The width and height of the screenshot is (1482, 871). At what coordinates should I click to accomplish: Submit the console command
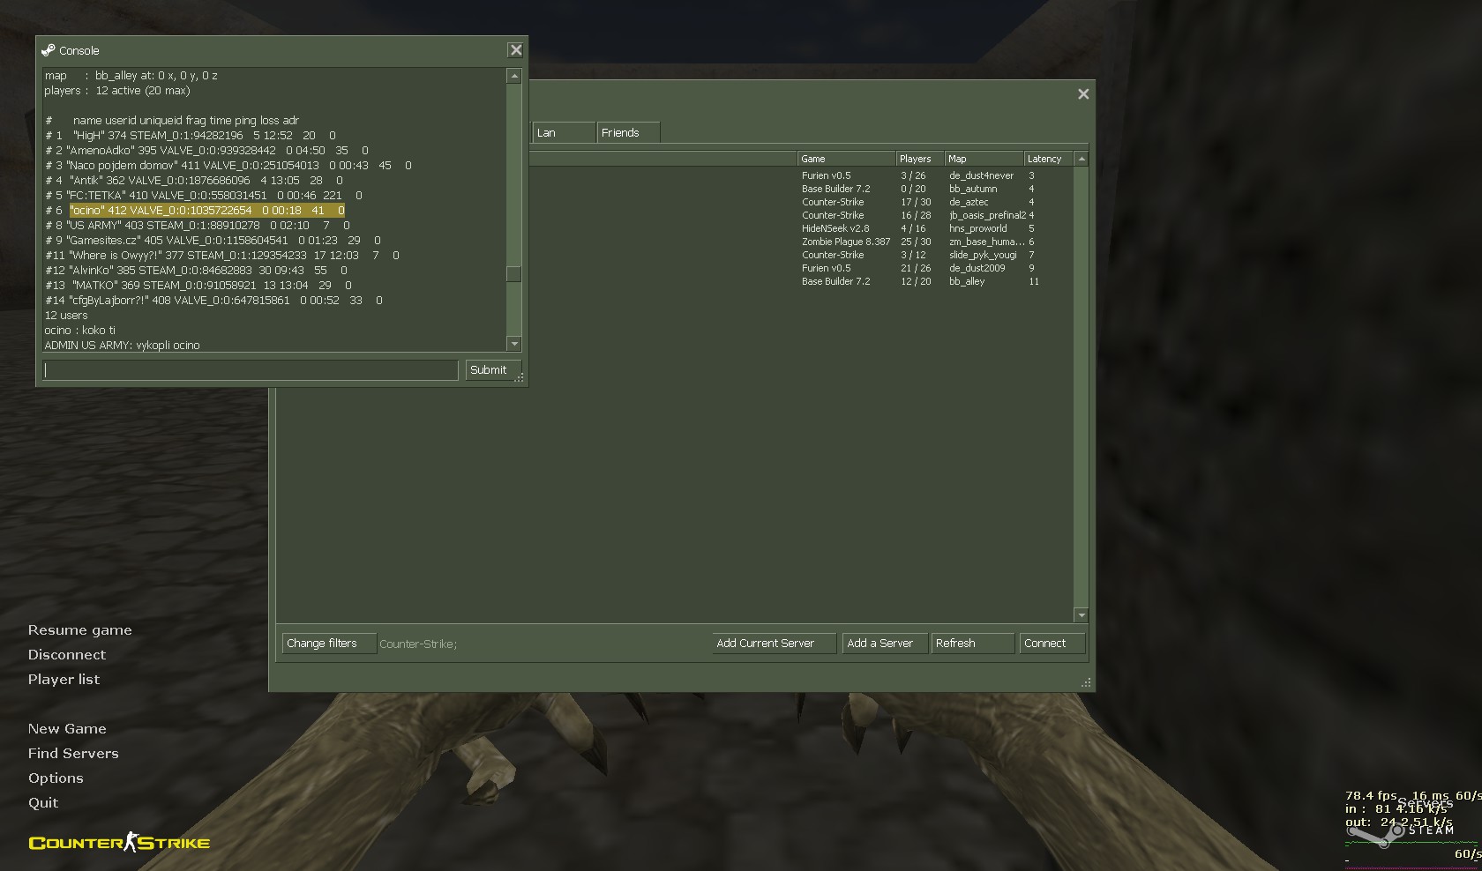point(493,370)
